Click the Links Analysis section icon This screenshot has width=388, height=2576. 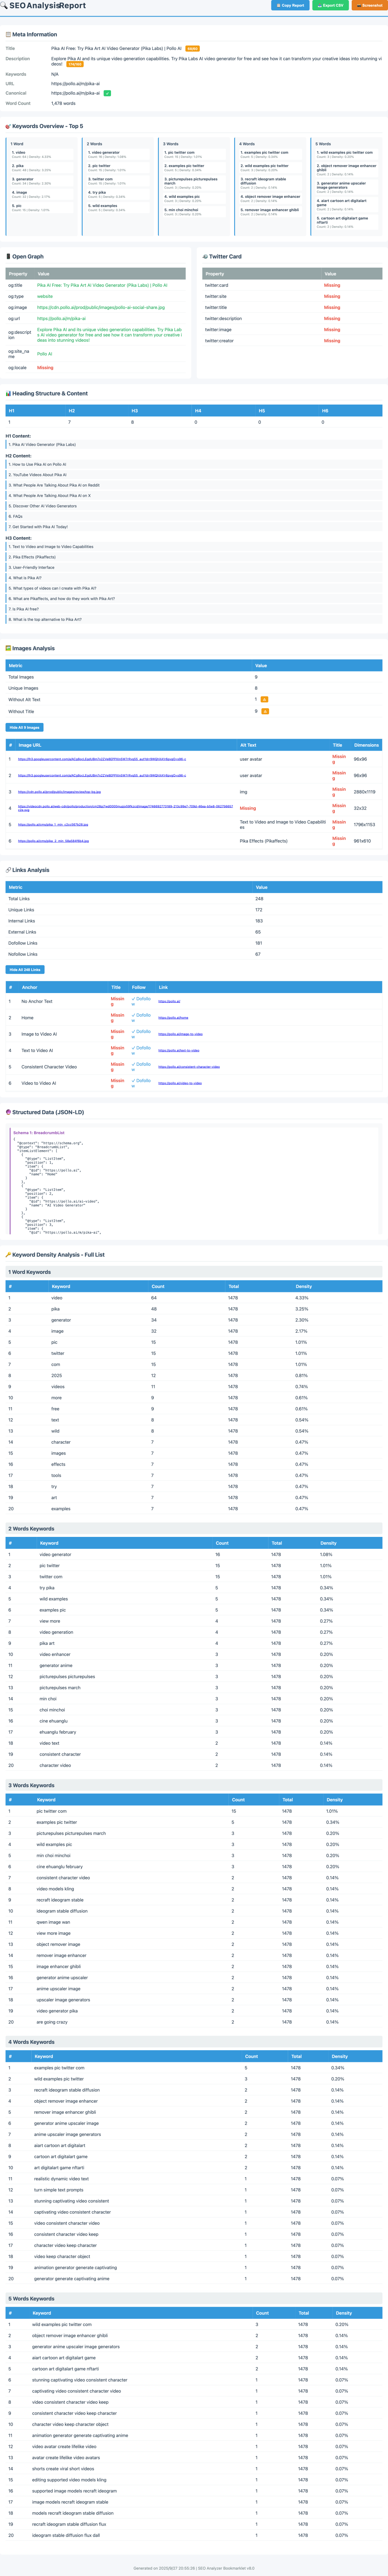tap(8, 870)
